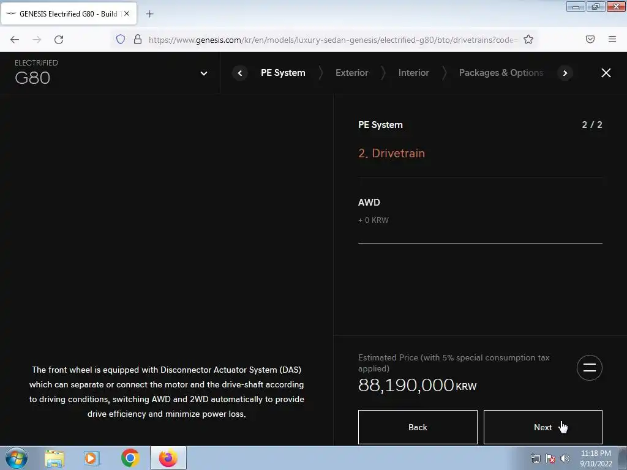
Task: Switch to the PE System step
Action: pyautogui.click(x=283, y=73)
